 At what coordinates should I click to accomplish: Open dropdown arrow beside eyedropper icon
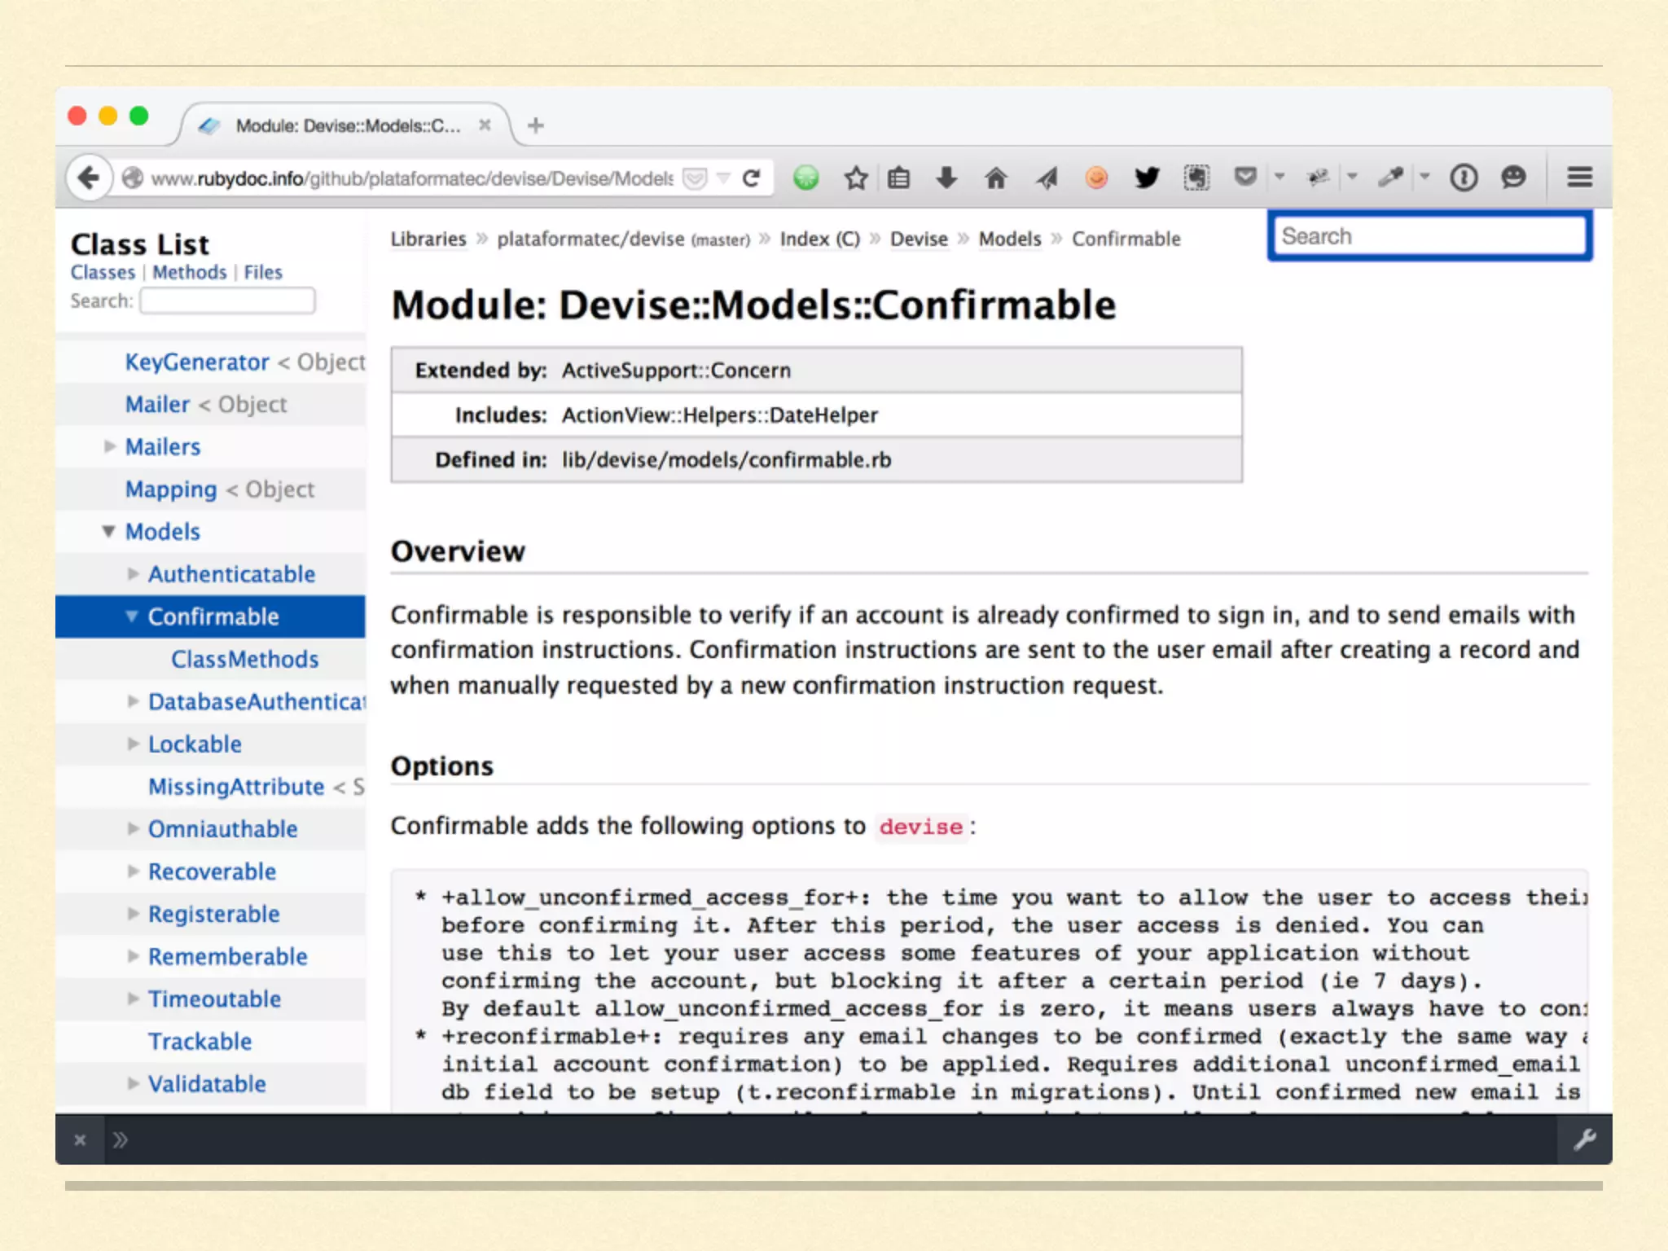point(1424,177)
